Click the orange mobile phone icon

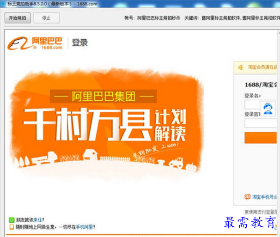click(12, 227)
